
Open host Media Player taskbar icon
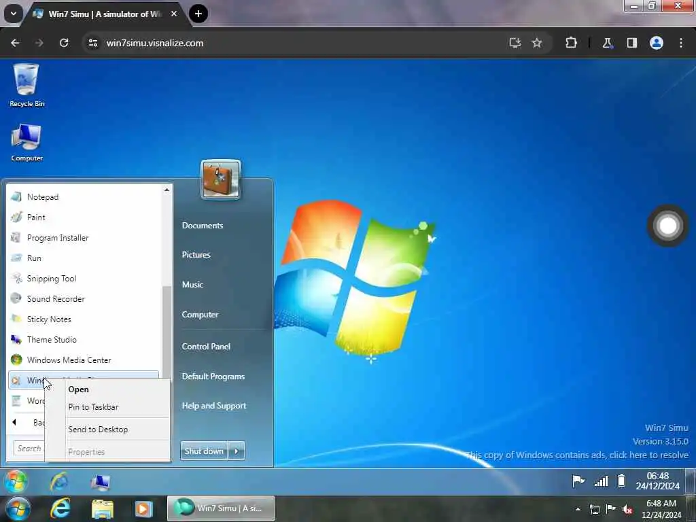pyautogui.click(x=143, y=508)
